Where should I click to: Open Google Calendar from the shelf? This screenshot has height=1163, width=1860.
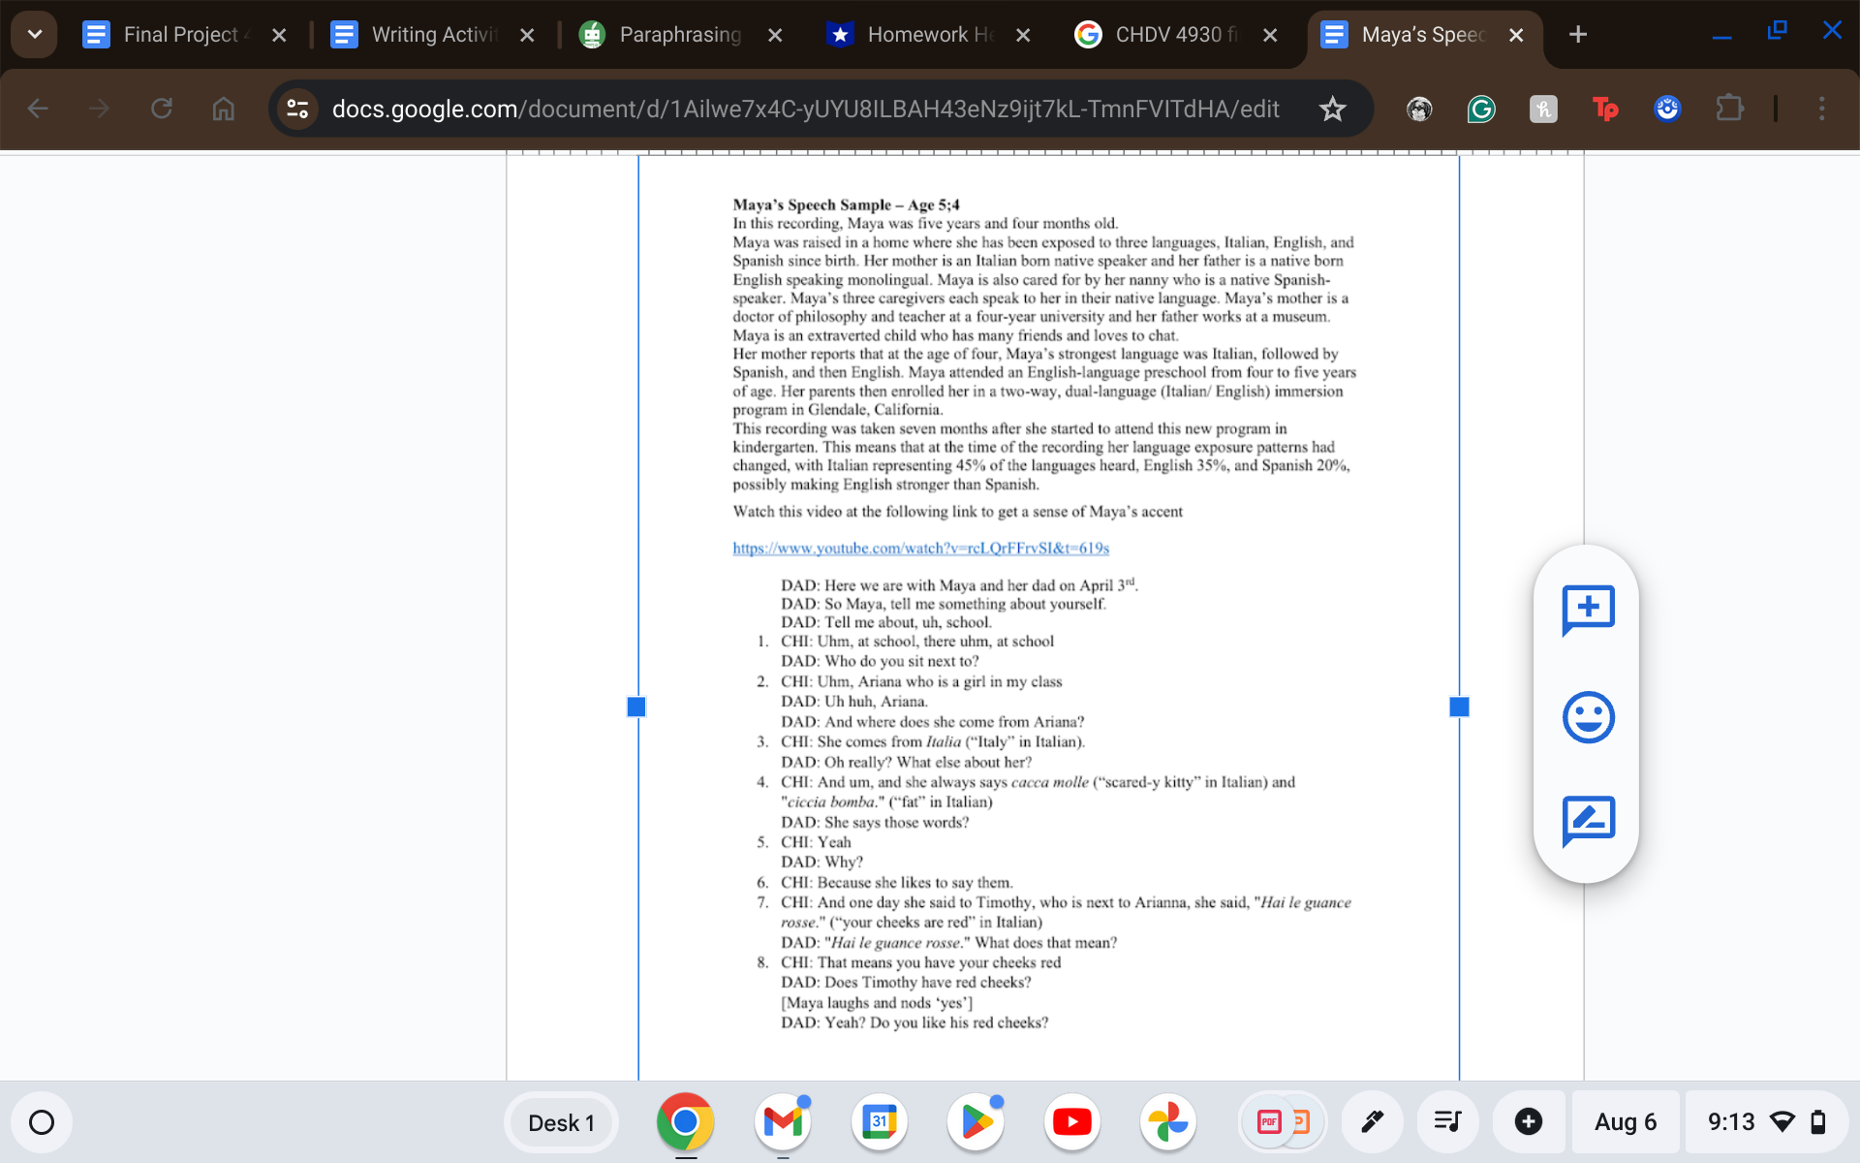(879, 1122)
